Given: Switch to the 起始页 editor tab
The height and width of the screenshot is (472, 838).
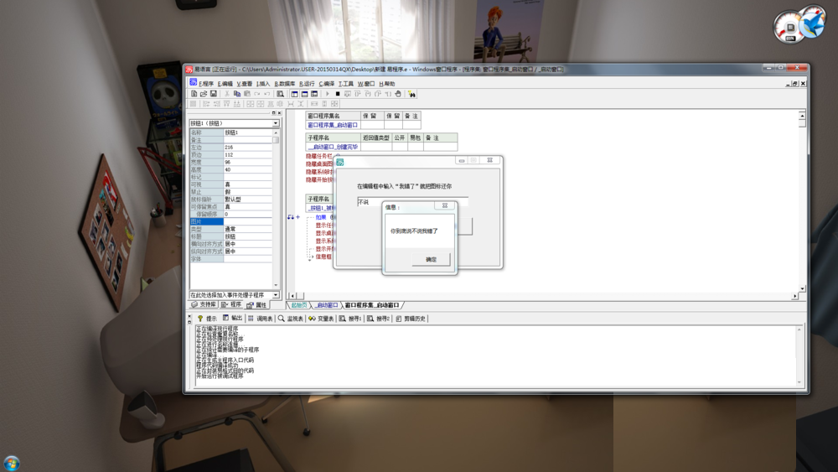Looking at the screenshot, I should tap(299, 305).
